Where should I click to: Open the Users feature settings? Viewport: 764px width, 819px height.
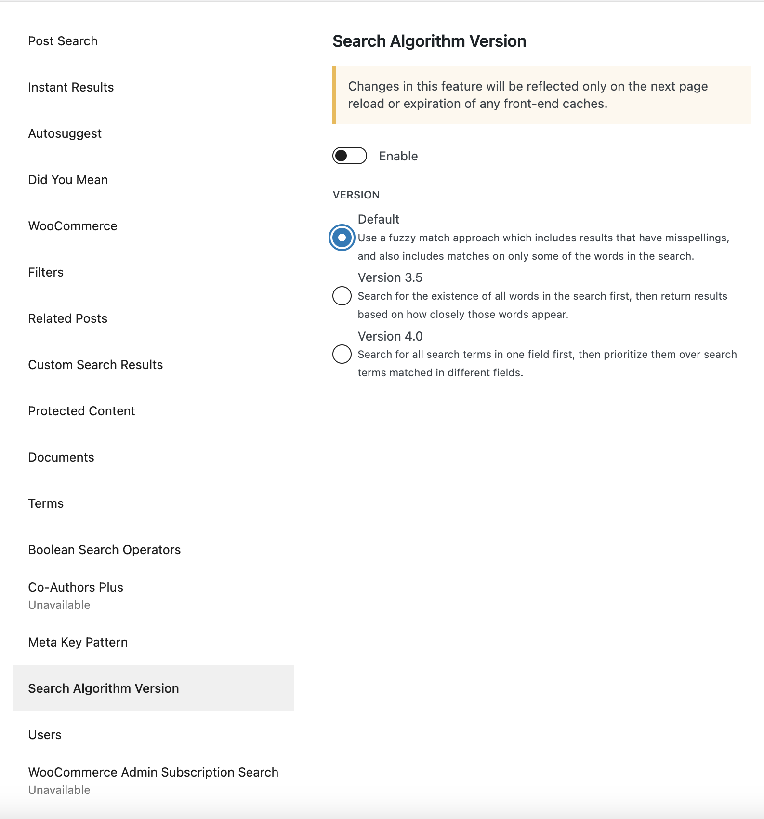(45, 734)
